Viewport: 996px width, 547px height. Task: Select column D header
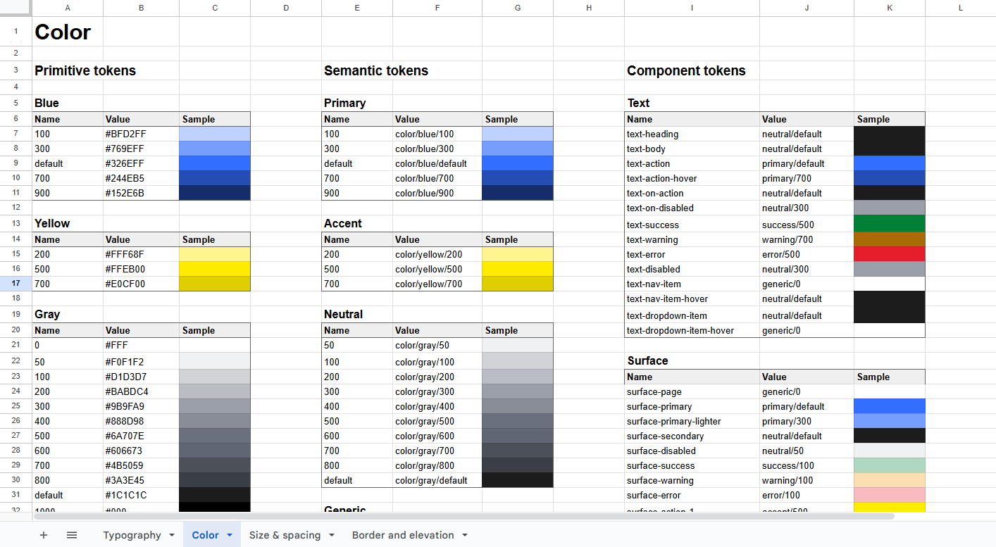(286, 8)
